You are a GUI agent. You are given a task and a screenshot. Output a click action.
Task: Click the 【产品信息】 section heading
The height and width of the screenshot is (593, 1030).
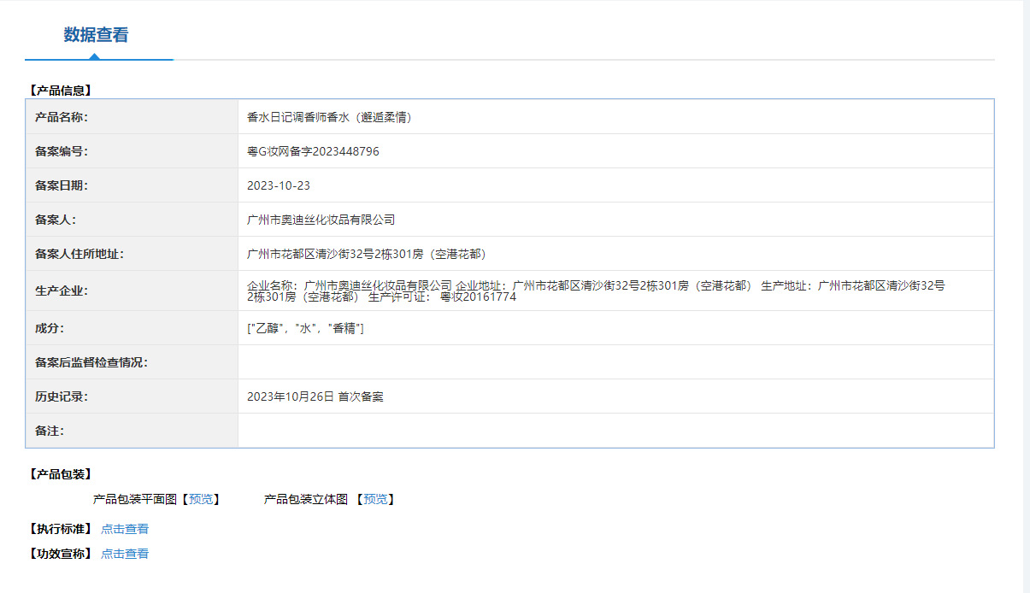coord(60,90)
